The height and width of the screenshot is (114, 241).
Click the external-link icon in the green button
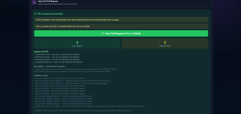pyautogui.click(x=103, y=34)
